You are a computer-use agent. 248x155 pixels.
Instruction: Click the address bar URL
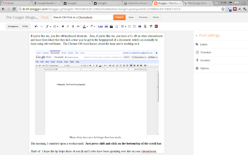[x=101, y=9]
